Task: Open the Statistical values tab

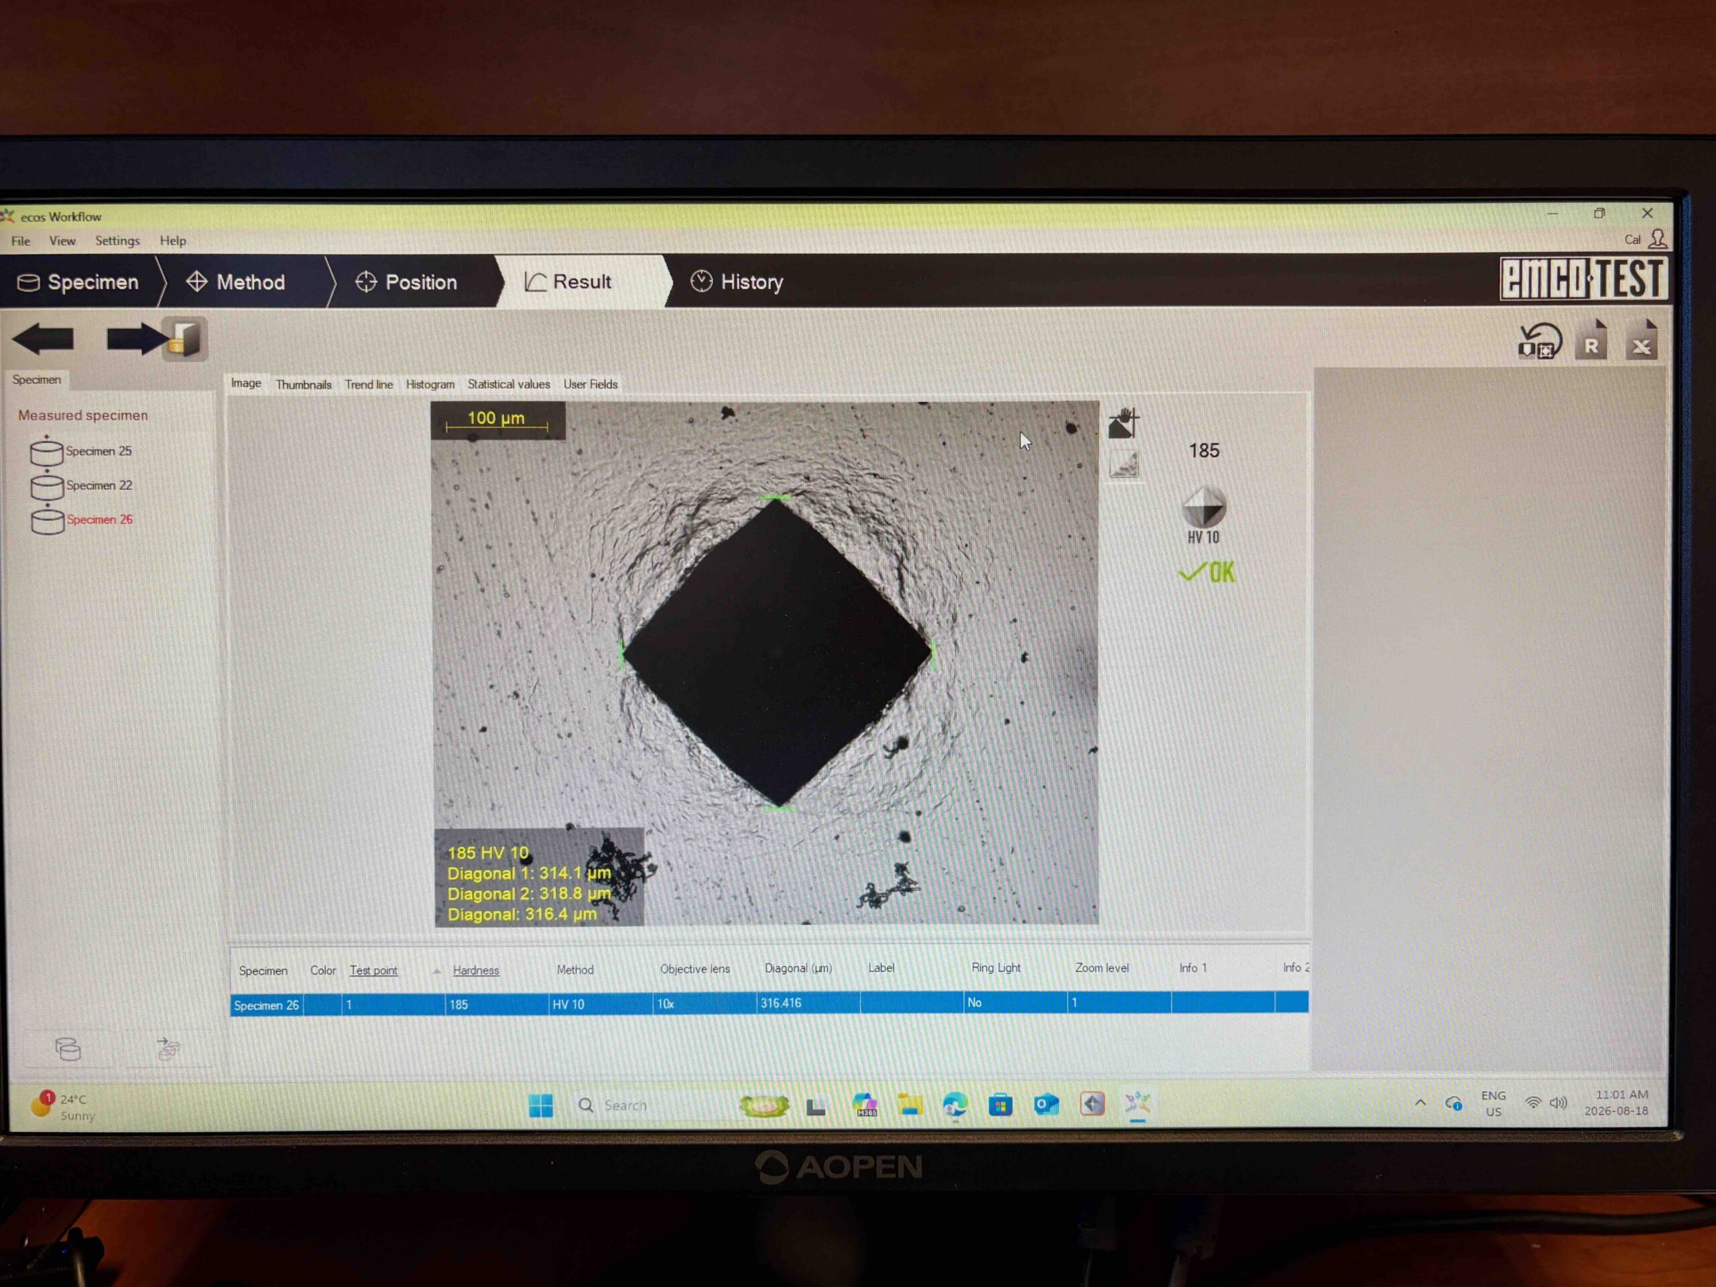Action: (x=508, y=385)
